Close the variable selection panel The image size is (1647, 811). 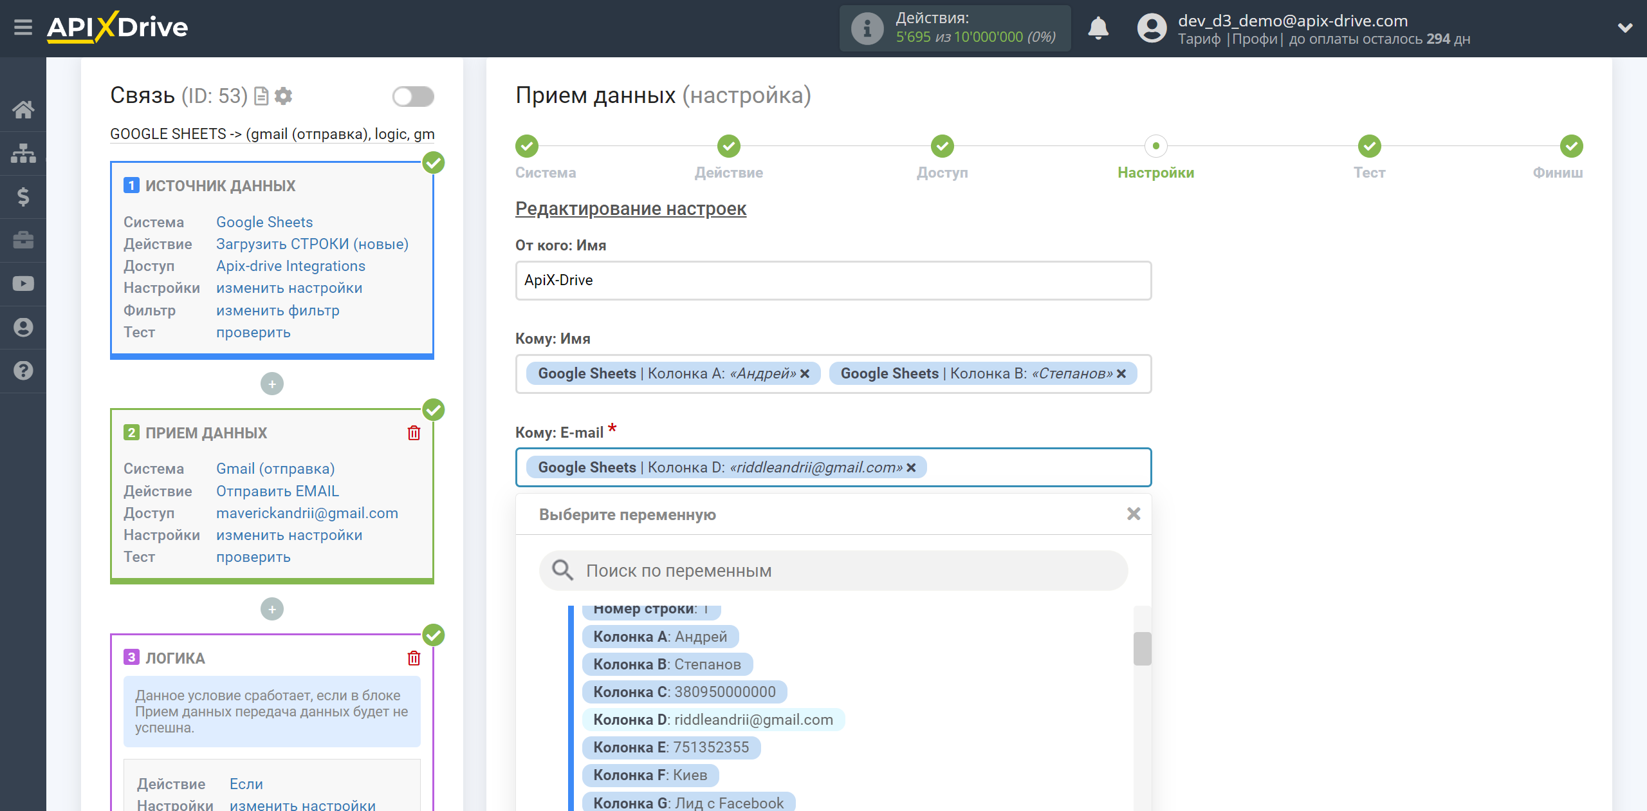(x=1134, y=514)
